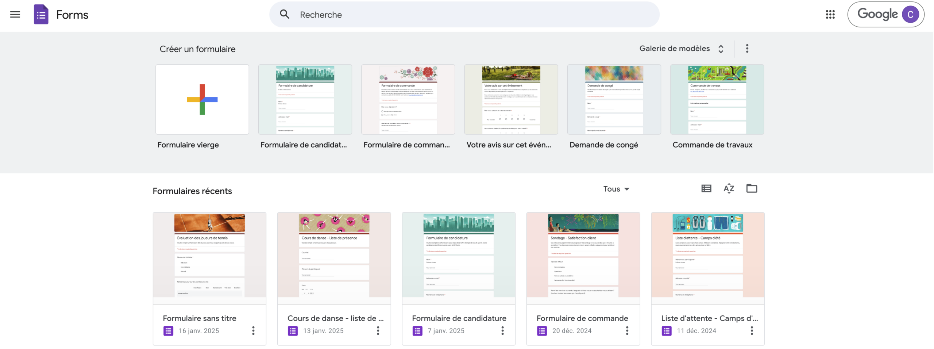Open the recent Formulaire de candidature thumbnail

[459, 258]
